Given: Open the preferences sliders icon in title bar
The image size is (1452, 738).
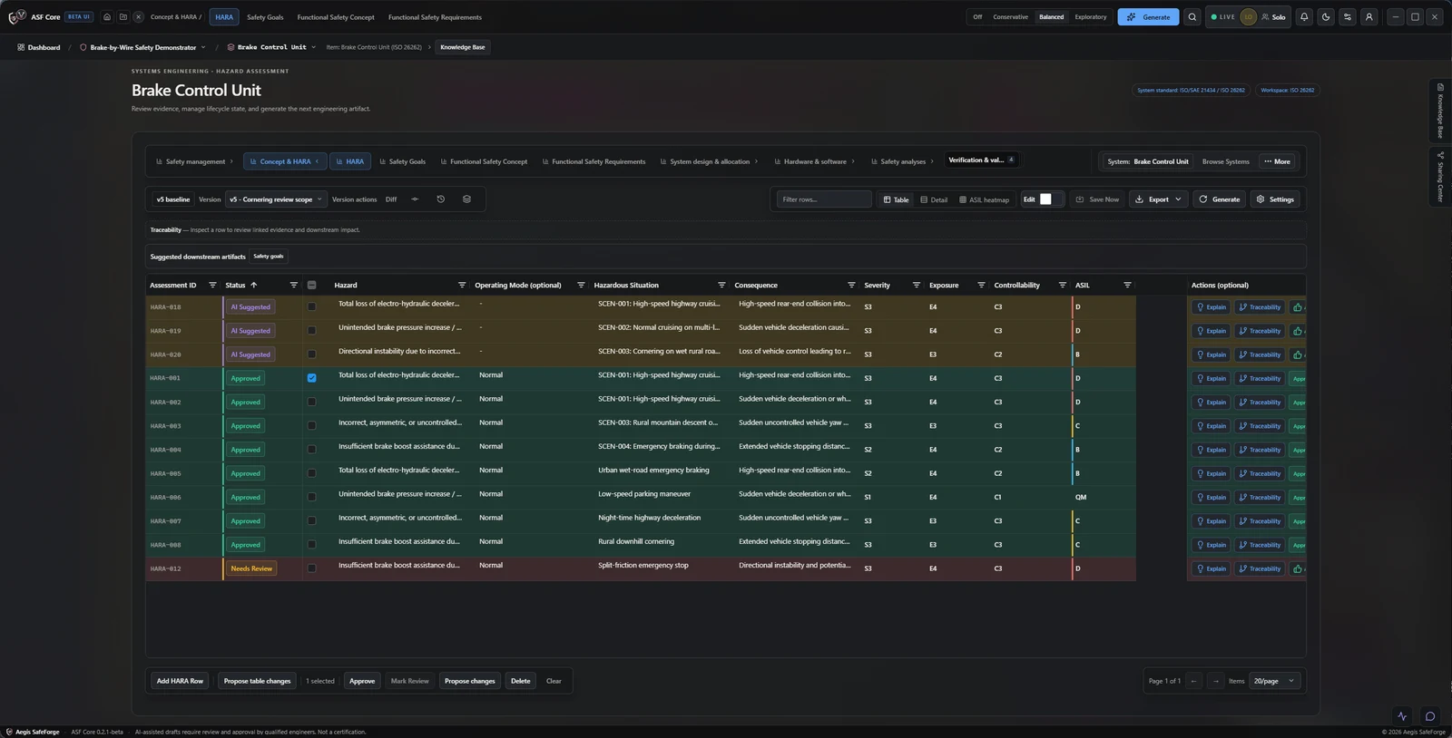Looking at the screenshot, I should point(1348,17).
